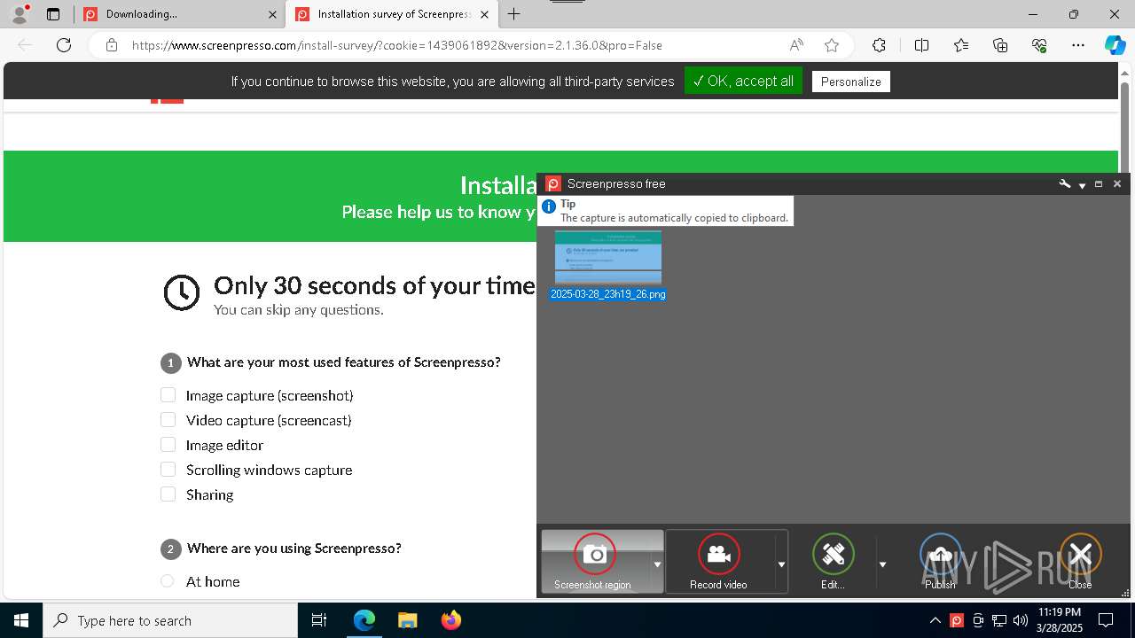Viewport: 1135px width, 638px height.
Task: Open Task View on taskbar
Action: (x=319, y=620)
